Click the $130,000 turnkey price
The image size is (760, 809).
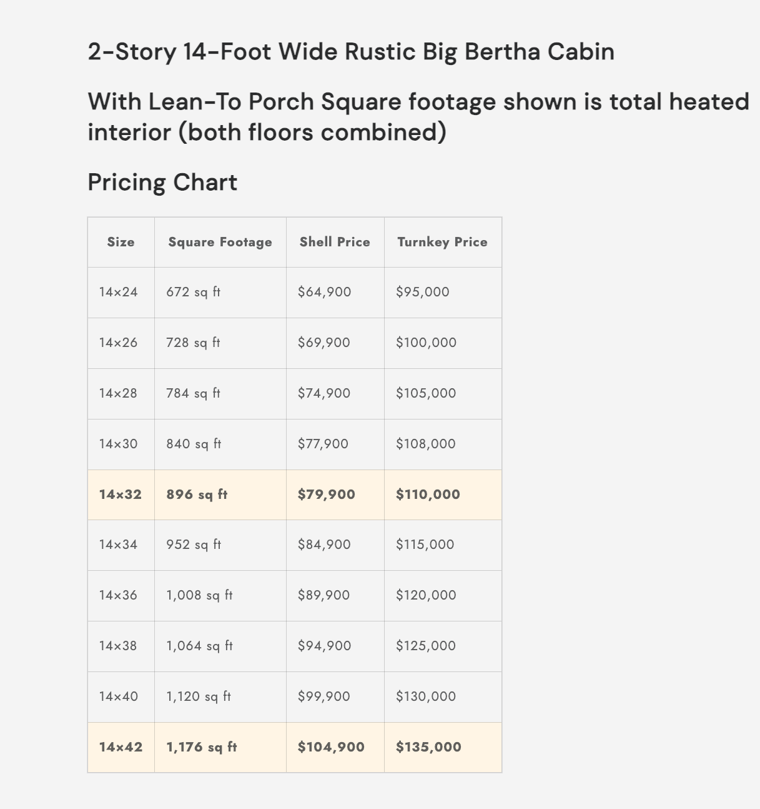[426, 696]
